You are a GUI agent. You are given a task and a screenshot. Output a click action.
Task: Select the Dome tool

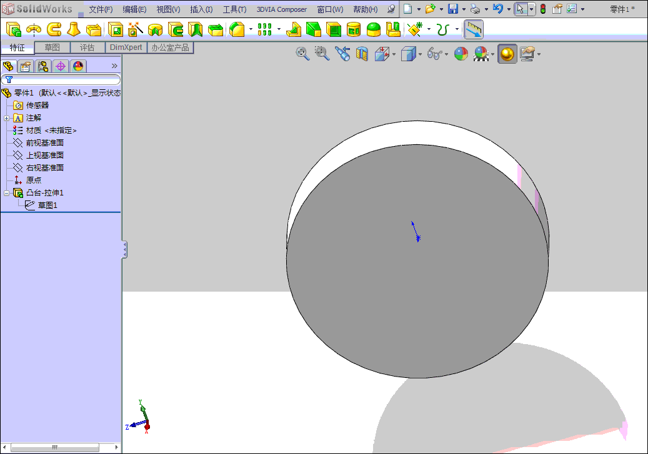click(x=374, y=29)
